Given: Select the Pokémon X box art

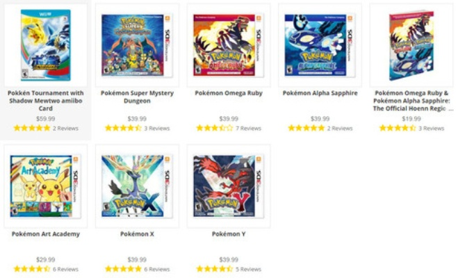Looking at the screenshot, I should point(137,186).
